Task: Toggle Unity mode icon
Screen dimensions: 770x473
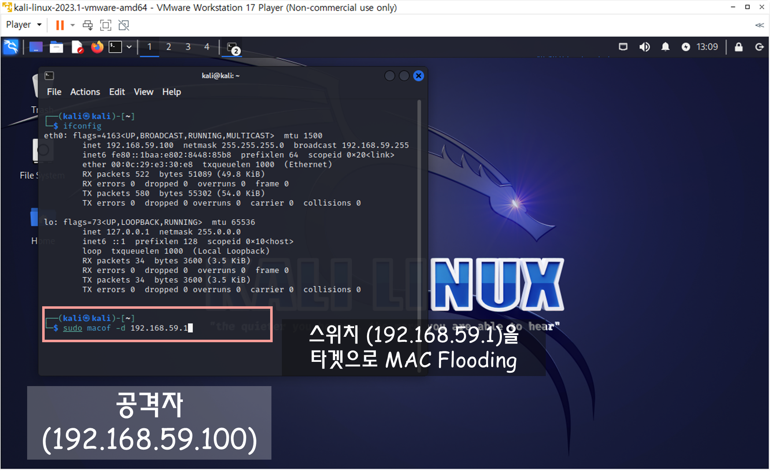Action: (x=124, y=25)
